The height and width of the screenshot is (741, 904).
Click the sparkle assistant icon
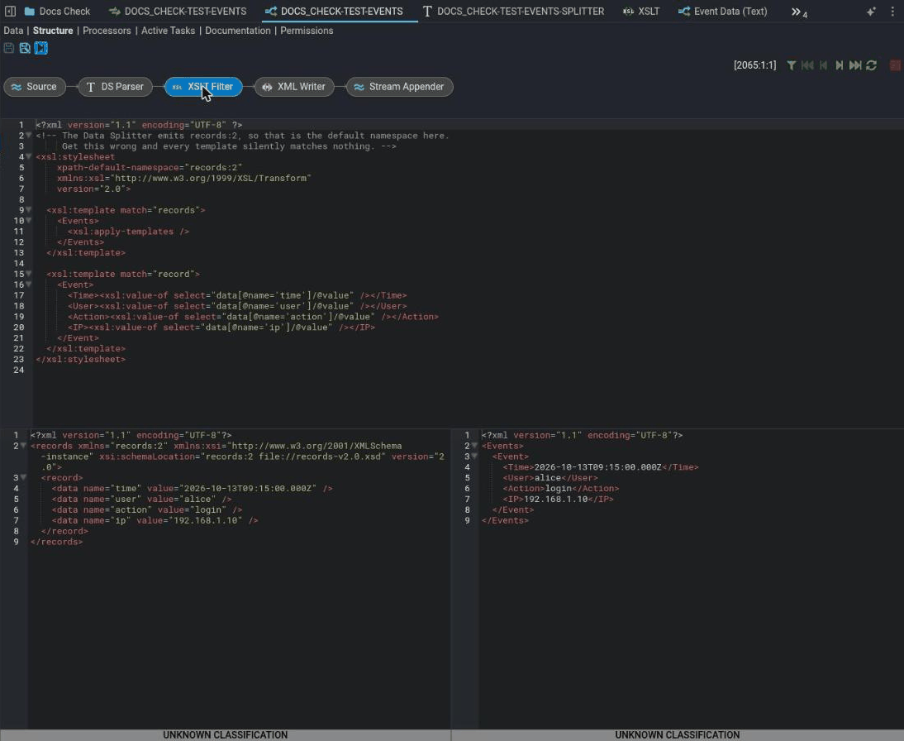[871, 11]
